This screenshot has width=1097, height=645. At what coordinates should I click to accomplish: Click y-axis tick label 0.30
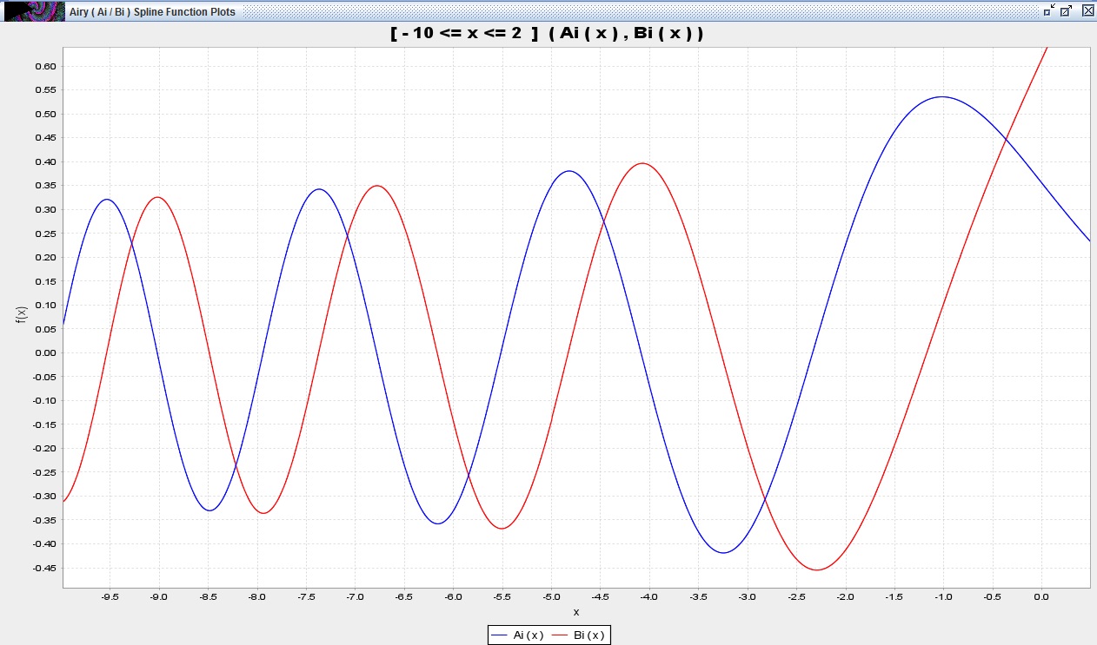[46, 209]
